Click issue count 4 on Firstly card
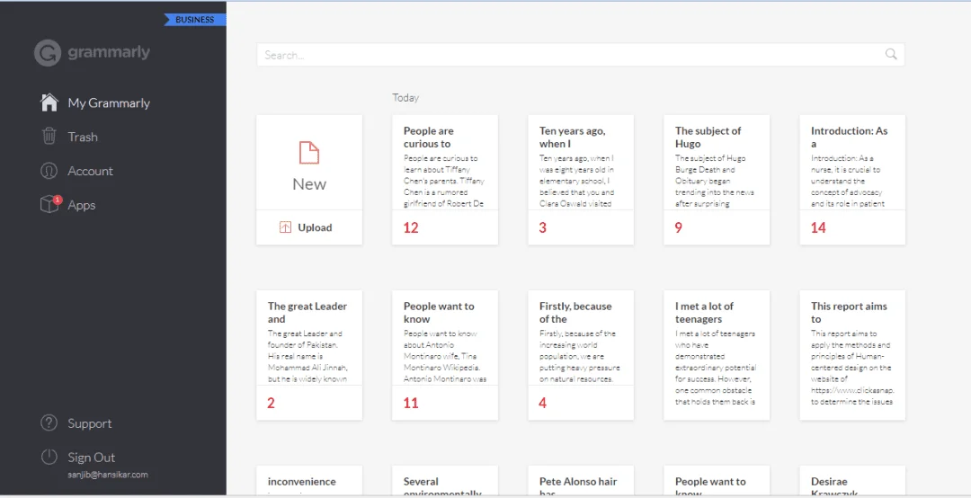The height and width of the screenshot is (498, 971). click(542, 404)
